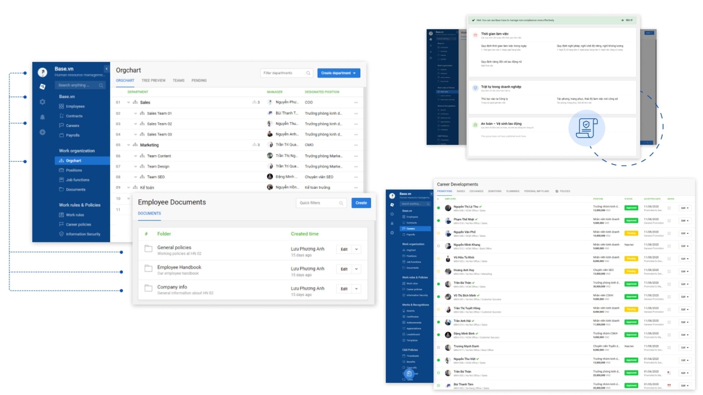The height and width of the screenshot is (395, 703).
Task: Switch to PLANNINGS tab in Career Developments
Action: 513,191
